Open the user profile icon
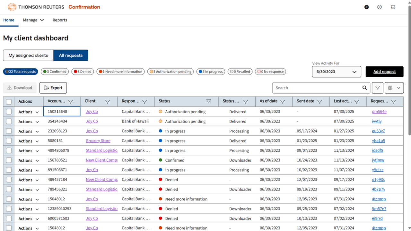 [x=380, y=7]
